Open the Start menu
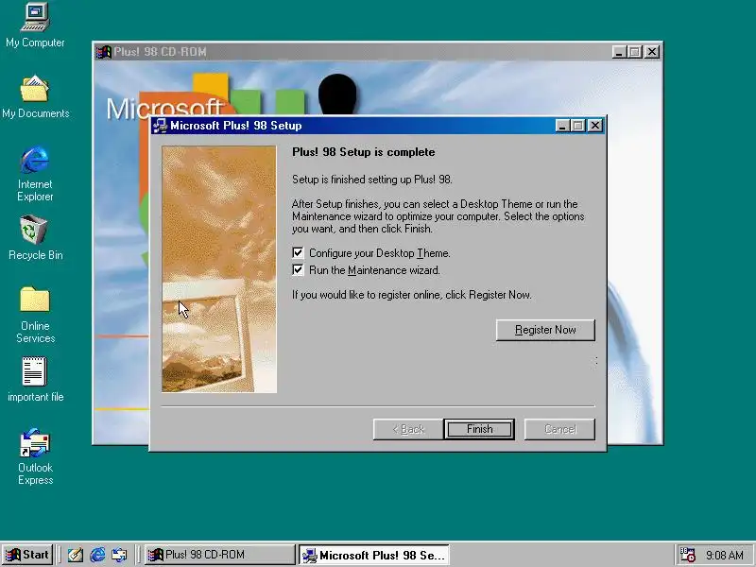756x567 pixels. pyautogui.click(x=27, y=555)
